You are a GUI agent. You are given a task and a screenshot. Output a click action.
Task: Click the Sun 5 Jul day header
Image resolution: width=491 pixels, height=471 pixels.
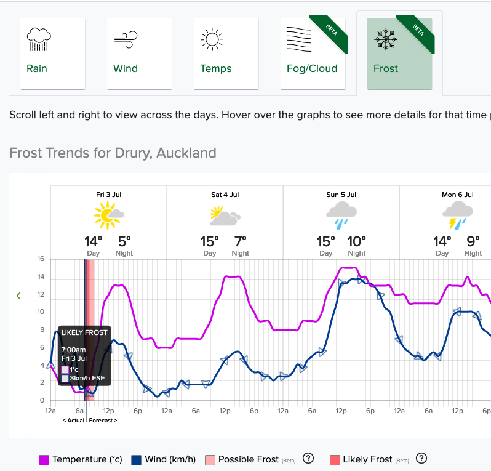pos(341,195)
